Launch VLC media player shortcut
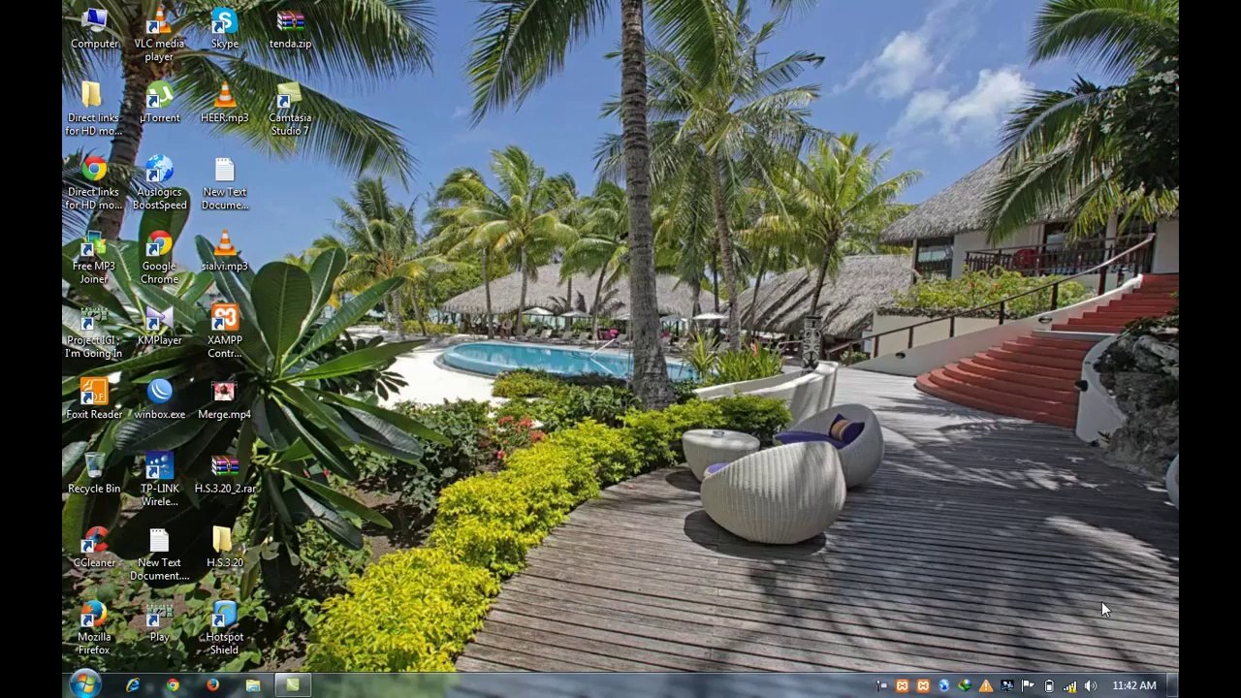The width and height of the screenshot is (1241, 698). 159,36
